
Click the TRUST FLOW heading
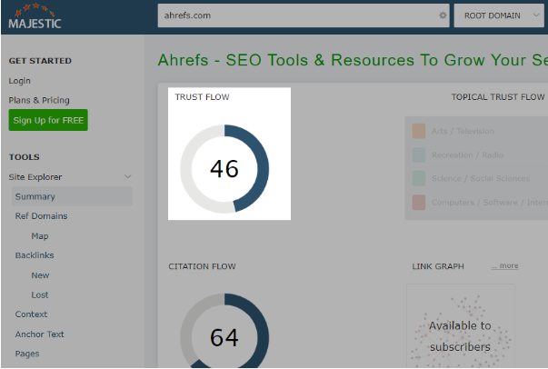pyautogui.click(x=202, y=97)
